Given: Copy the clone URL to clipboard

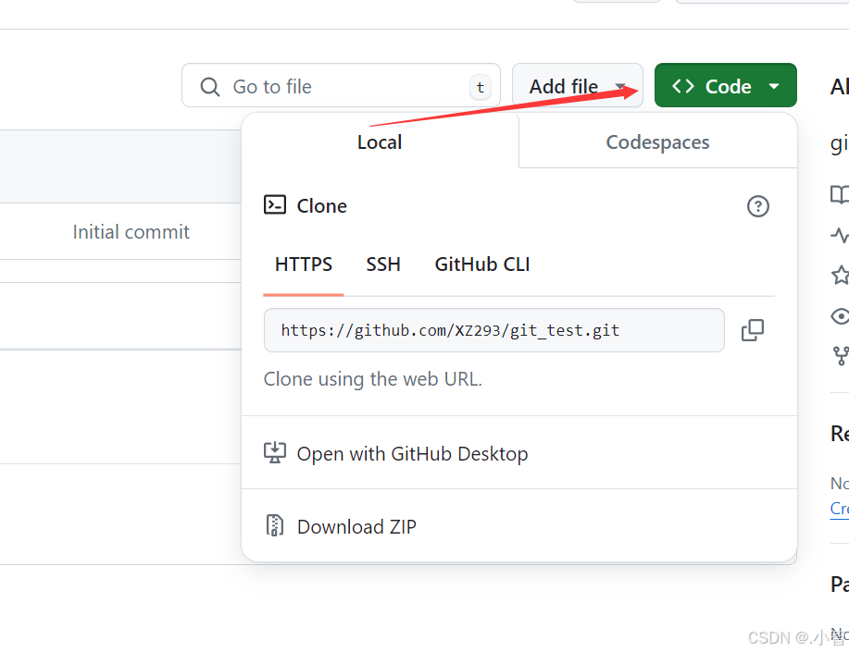Looking at the screenshot, I should point(753,330).
